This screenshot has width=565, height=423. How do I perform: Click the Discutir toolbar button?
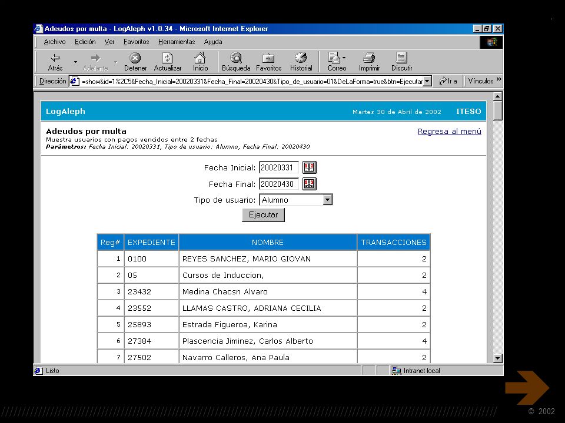401,62
